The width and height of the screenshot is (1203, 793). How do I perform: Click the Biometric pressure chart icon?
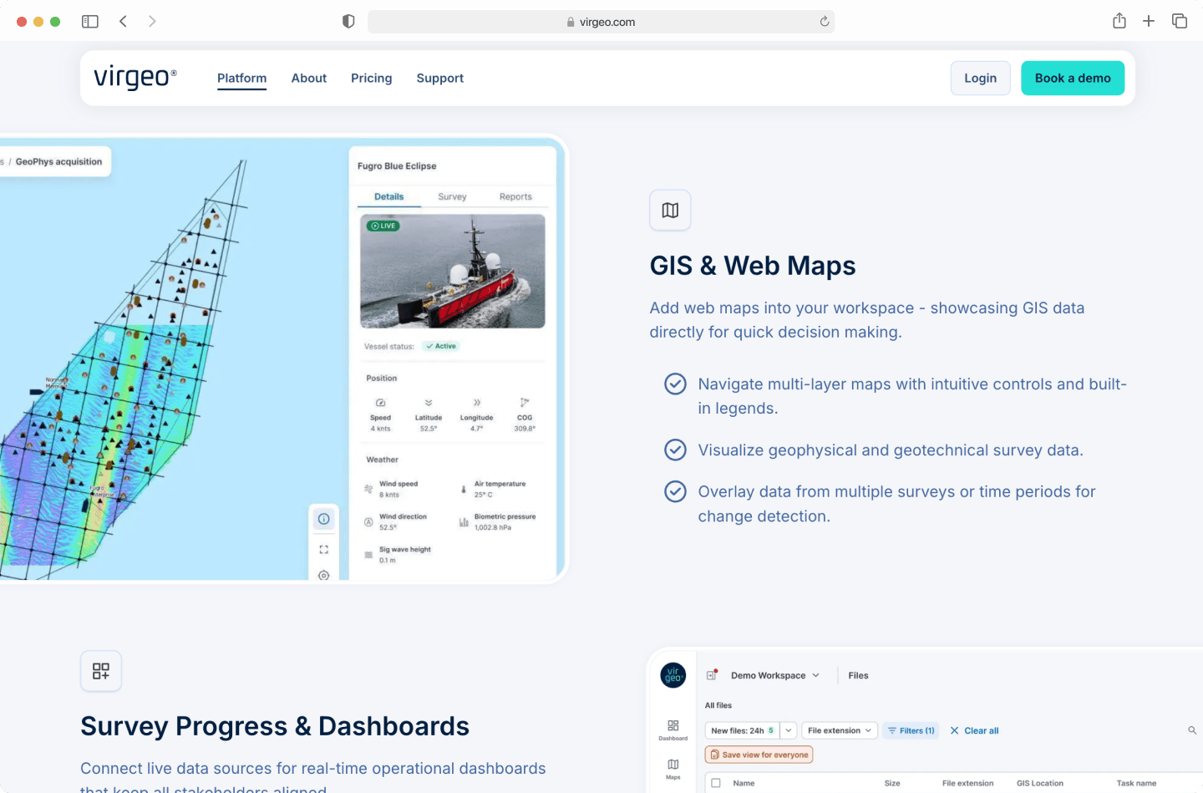click(464, 521)
